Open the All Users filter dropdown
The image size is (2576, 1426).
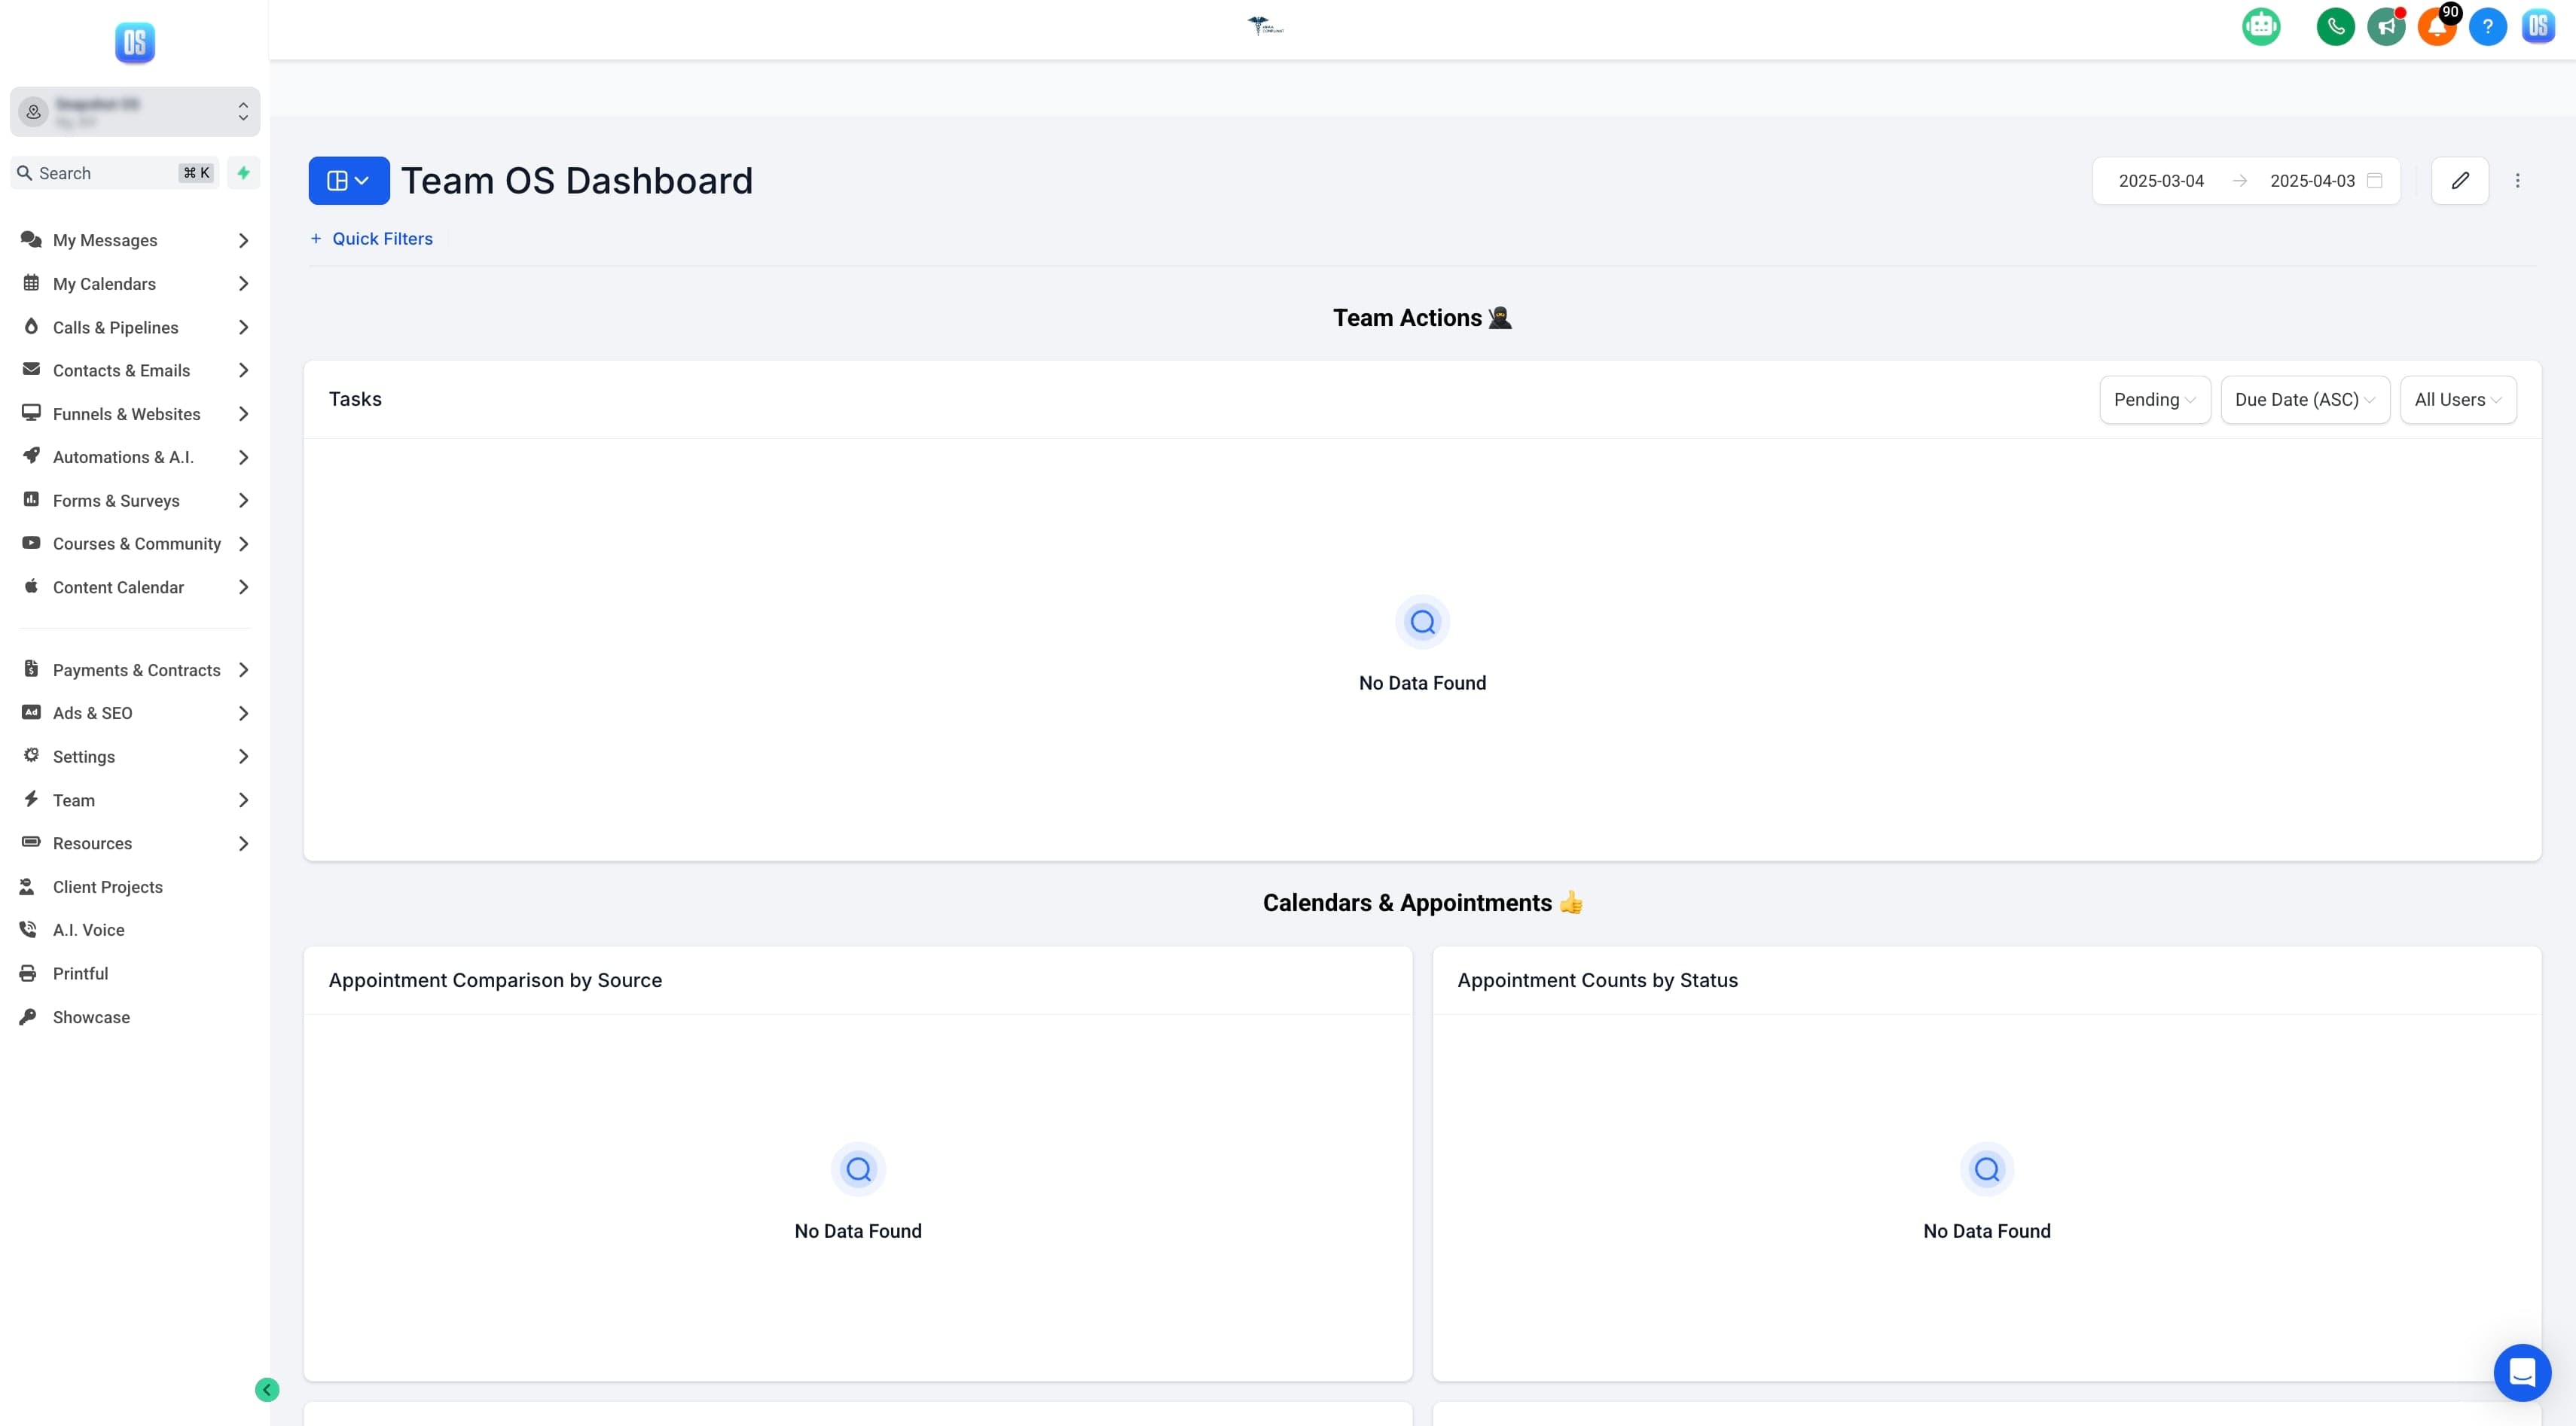(2457, 400)
